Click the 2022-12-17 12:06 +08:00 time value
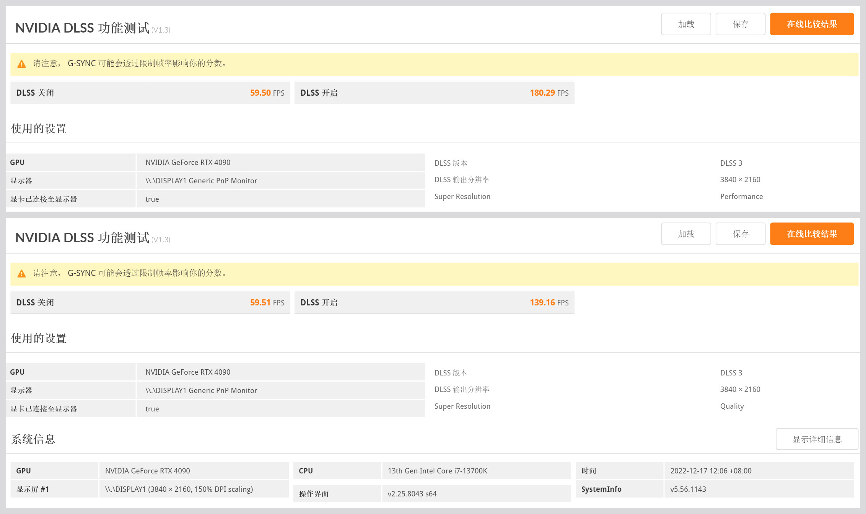 coord(711,471)
